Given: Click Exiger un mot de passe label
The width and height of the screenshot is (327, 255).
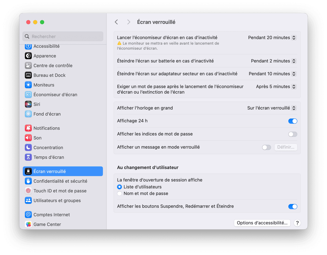Looking at the screenshot, I should (x=180, y=89).
